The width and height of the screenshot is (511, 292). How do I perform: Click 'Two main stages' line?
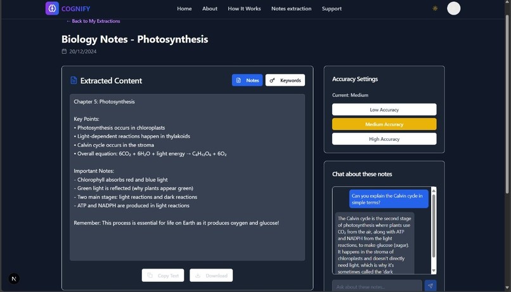pyautogui.click(x=136, y=197)
